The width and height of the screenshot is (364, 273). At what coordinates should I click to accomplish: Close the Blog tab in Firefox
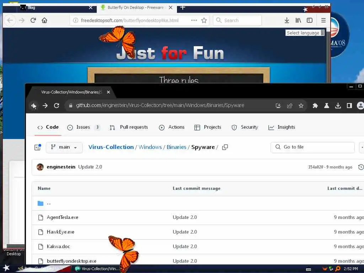[x=91, y=7]
